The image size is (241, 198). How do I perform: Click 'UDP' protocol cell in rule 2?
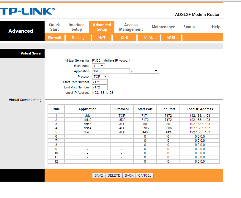point(122,120)
